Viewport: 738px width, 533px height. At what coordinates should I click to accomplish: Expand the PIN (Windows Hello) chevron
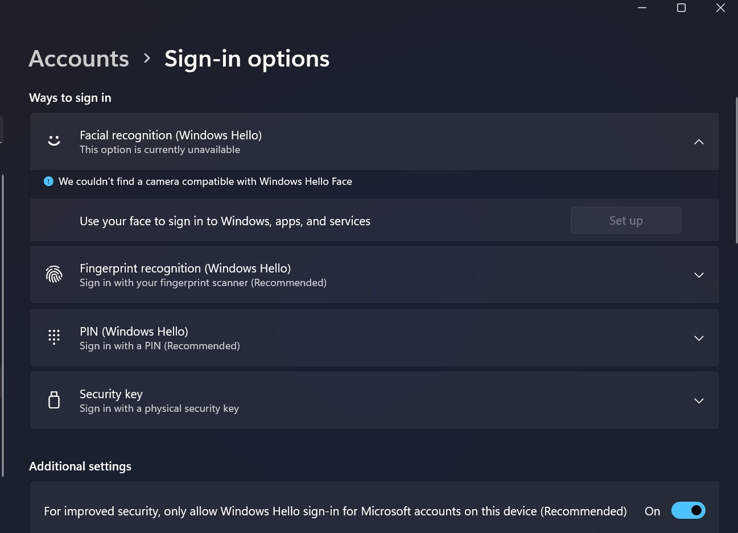coord(699,338)
